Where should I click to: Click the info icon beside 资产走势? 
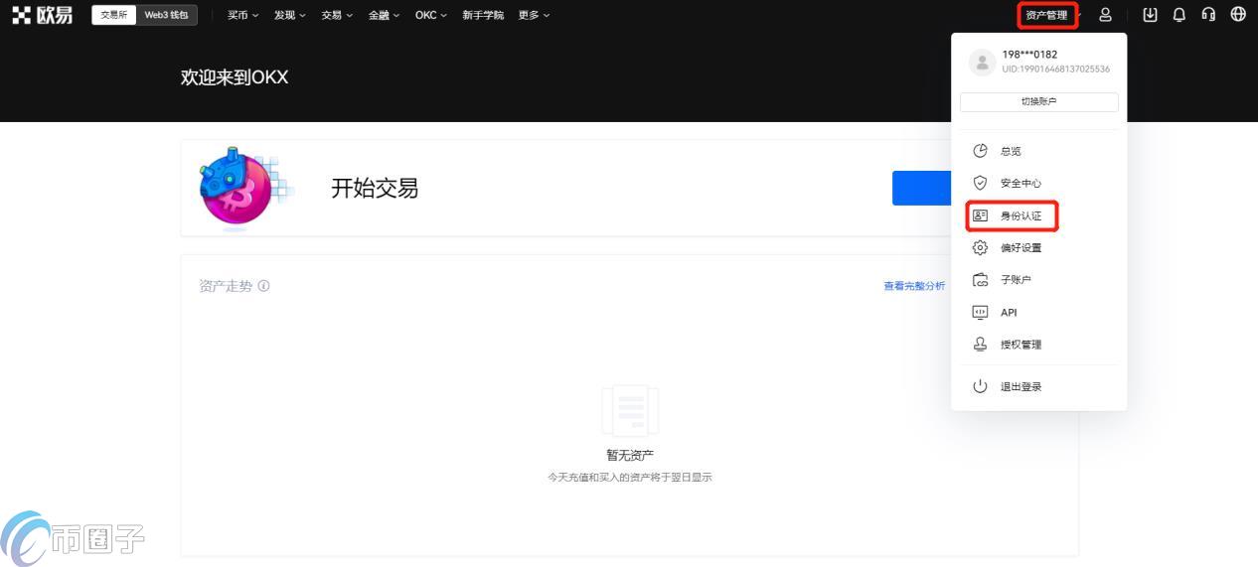(x=263, y=286)
